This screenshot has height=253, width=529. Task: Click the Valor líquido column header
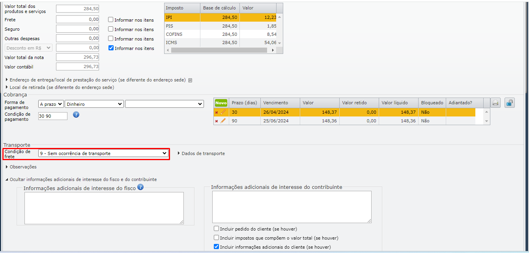(398, 103)
